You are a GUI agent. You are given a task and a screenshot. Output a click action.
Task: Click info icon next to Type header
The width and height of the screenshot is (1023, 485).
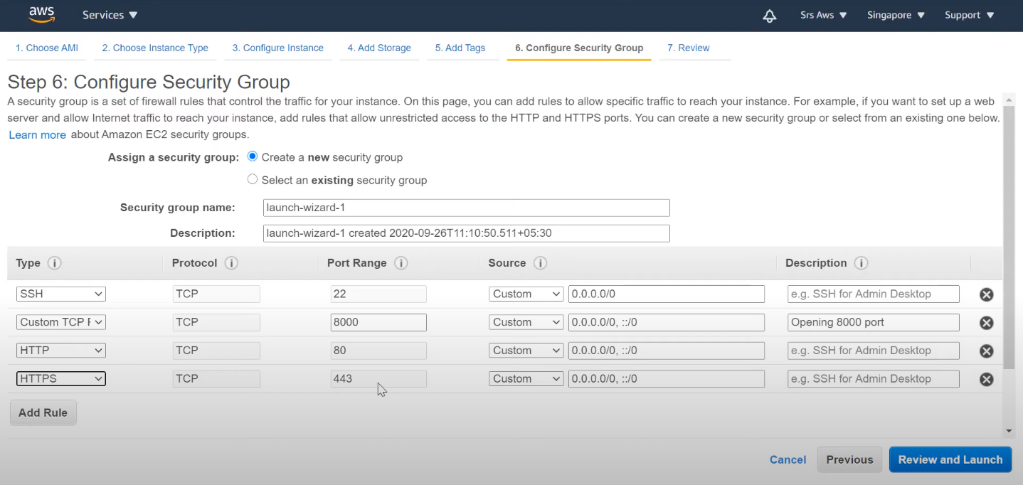tap(54, 263)
